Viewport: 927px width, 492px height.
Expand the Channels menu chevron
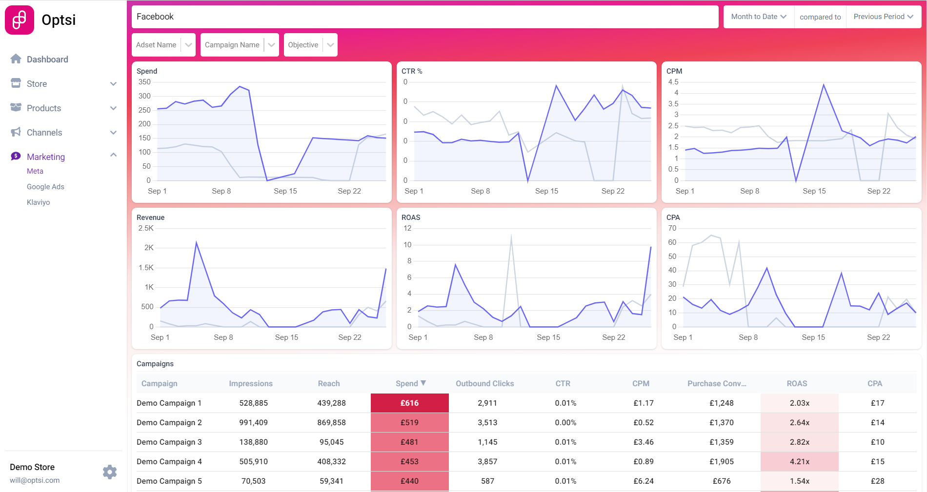[x=113, y=133]
